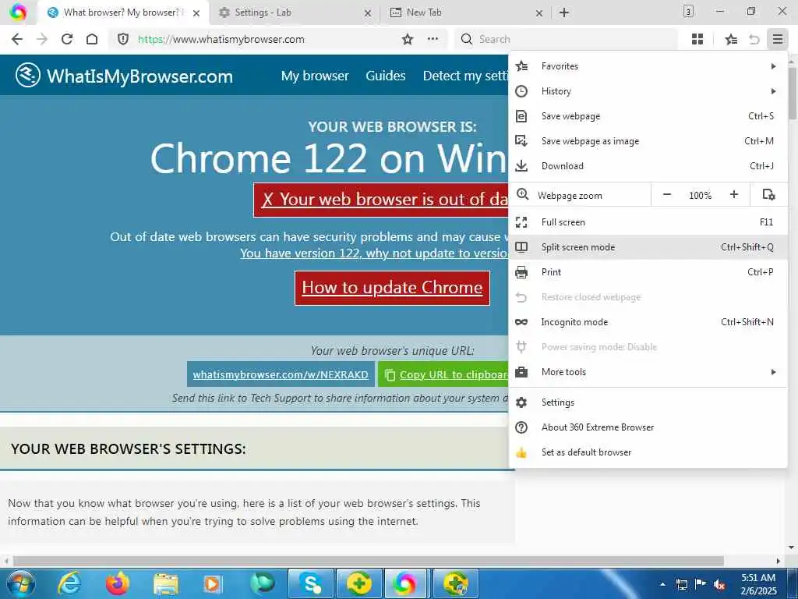This screenshot has width=798, height=599.
Task: Expand the More tools submenu
Action: click(x=648, y=372)
